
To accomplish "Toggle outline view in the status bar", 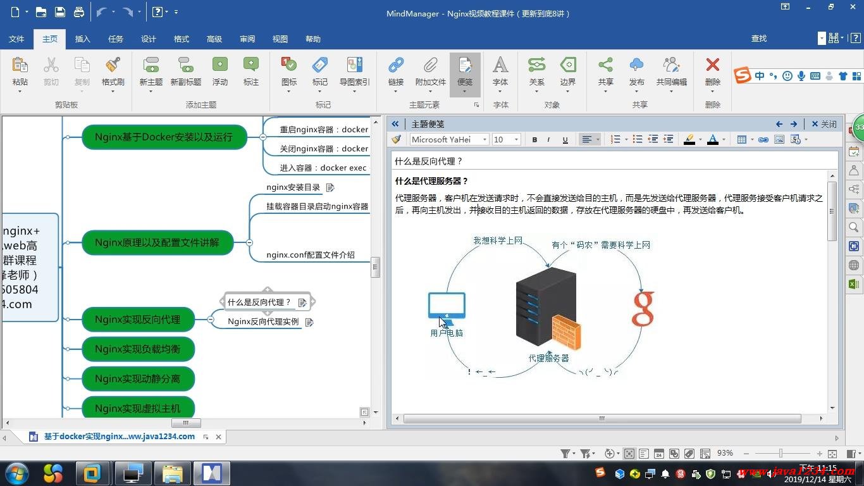I will [644, 454].
